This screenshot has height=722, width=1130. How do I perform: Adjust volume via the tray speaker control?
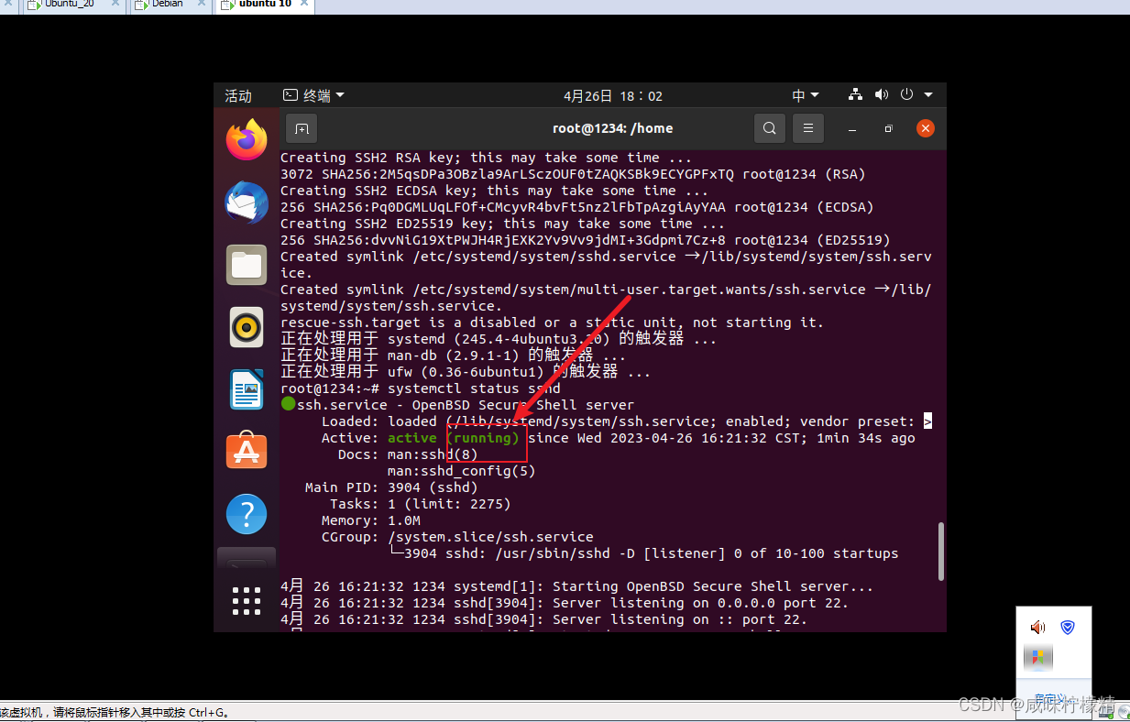tap(1037, 627)
